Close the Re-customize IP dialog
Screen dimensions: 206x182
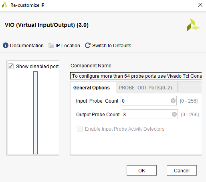pyautogui.click(x=200, y=5)
